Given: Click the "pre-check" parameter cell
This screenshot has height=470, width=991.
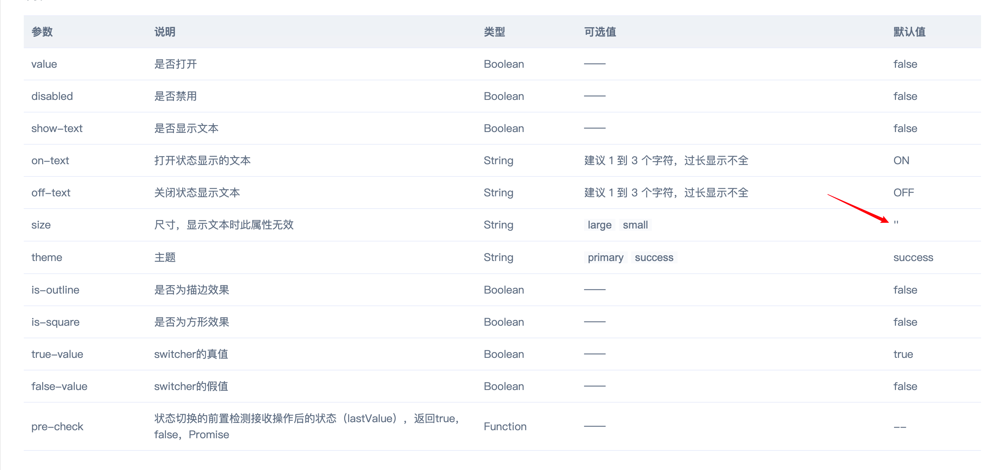Looking at the screenshot, I should point(57,426).
